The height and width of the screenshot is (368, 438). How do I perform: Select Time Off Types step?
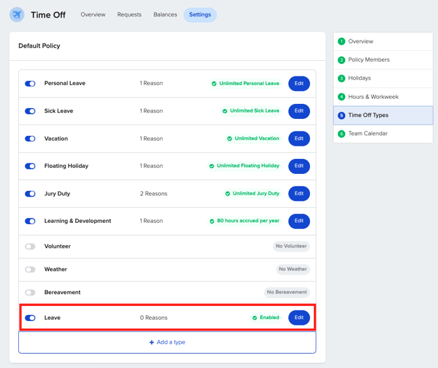(x=383, y=115)
